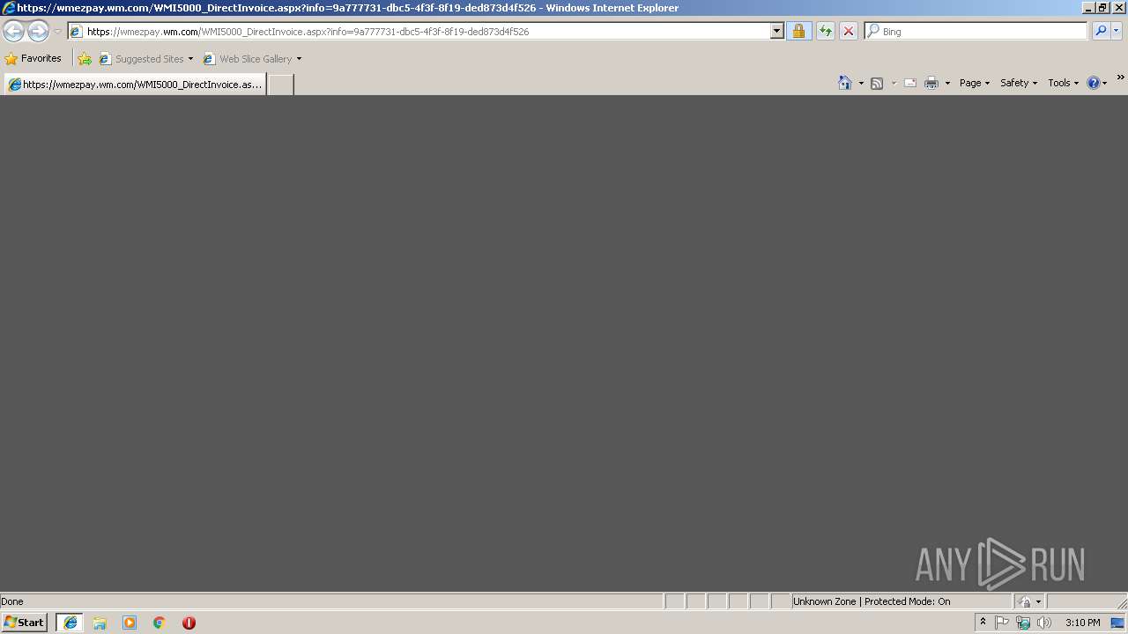Open the zoom level dropdown in status bar
Viewport: 1128px width, 634px height.
(1038, 601)
